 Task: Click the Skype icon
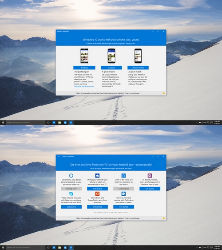71,194
